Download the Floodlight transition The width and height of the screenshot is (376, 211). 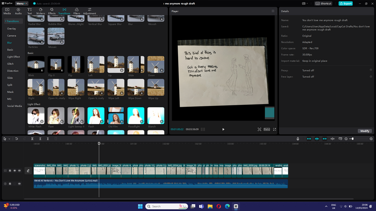(x=142, y=121)
